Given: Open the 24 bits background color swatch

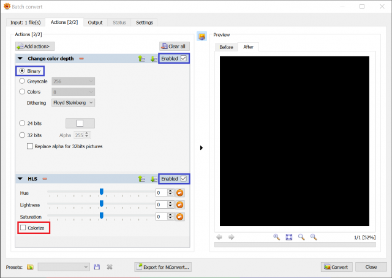Looking at the screenshot, I should pos(80,123).
